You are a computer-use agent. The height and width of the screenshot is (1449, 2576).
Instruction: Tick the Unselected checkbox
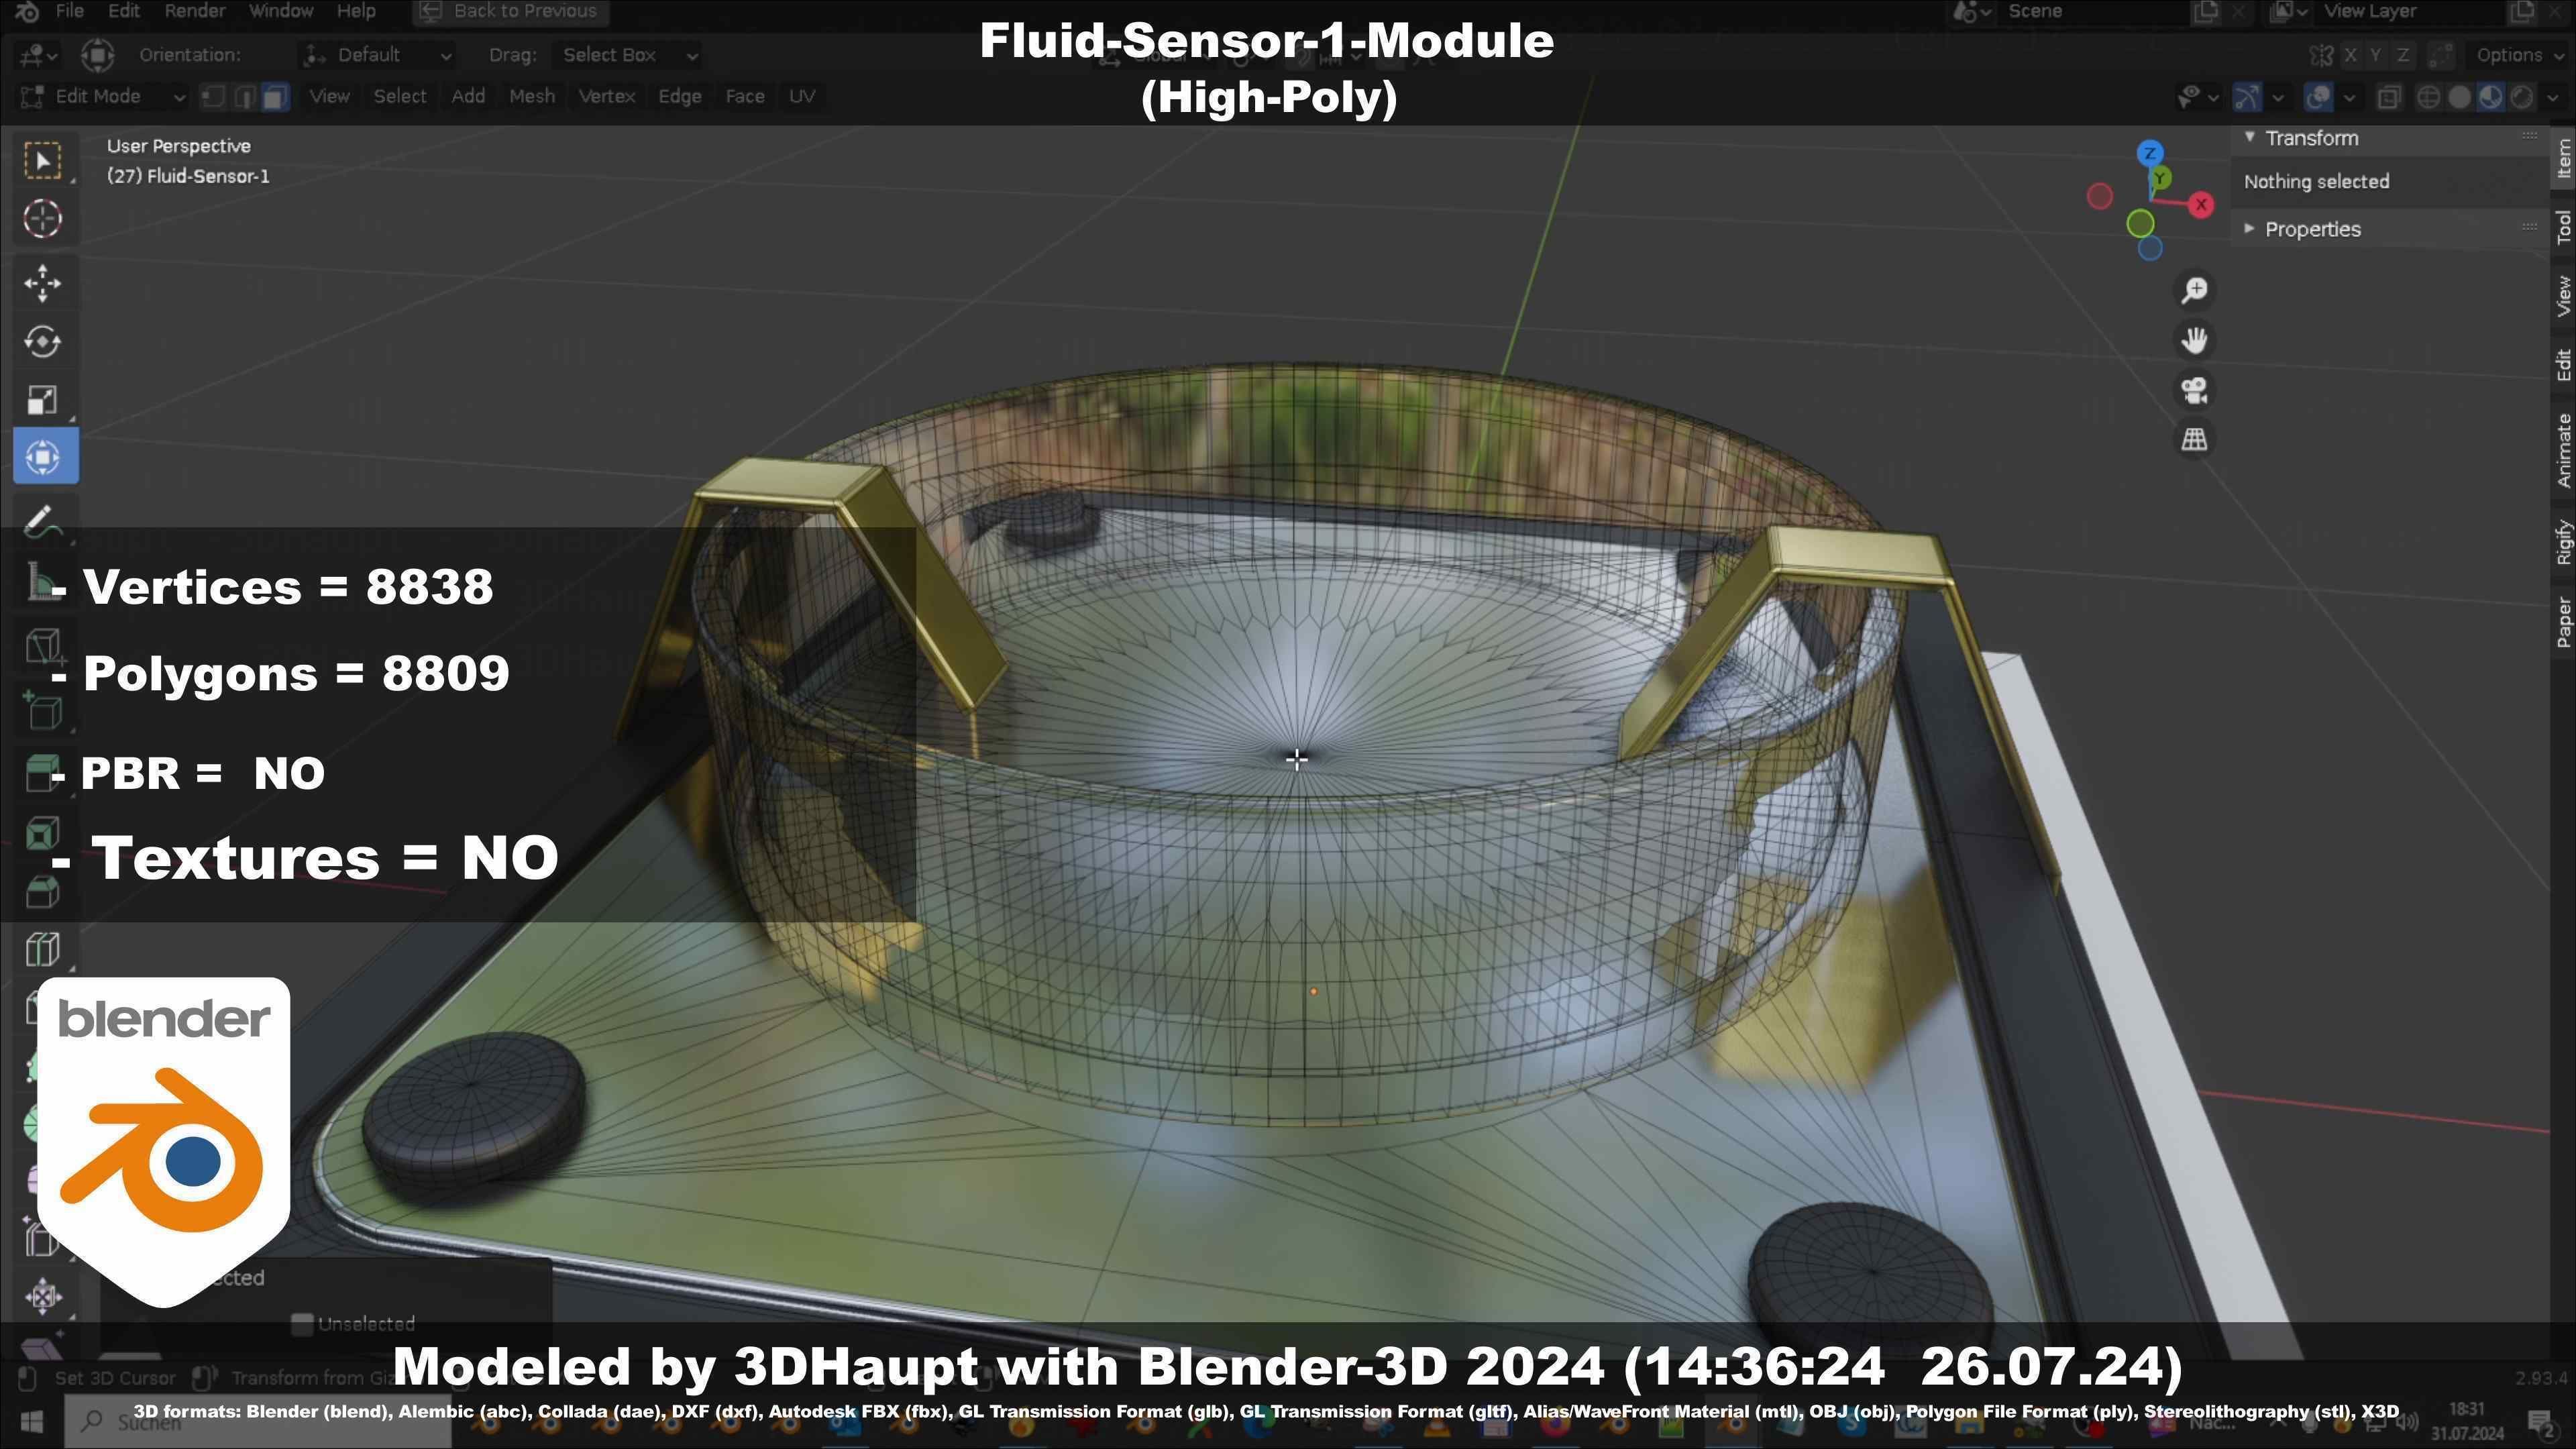pos(302,1324)
